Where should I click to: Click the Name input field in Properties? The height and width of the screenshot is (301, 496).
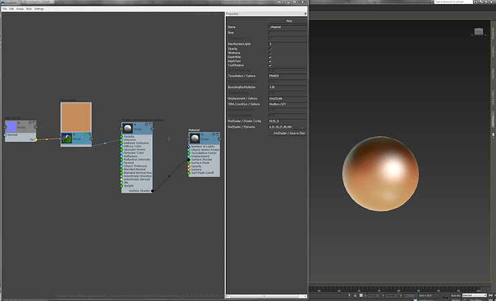[x=287, y=27]
